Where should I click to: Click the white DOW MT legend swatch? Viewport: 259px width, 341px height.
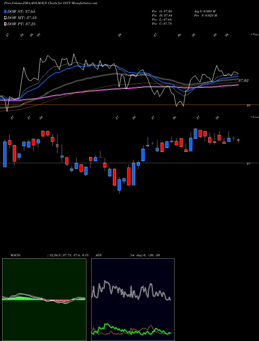pos(5,18)
